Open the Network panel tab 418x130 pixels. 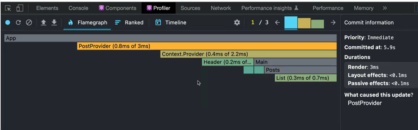tap(220, 8)
